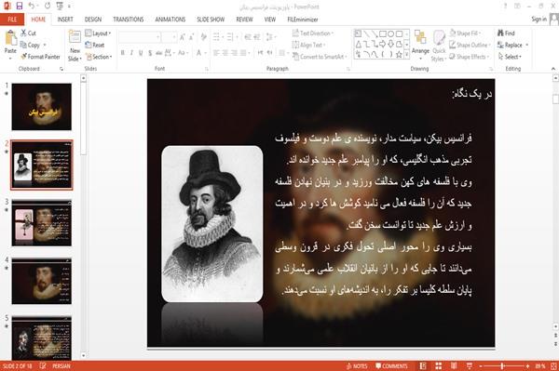Toggle the Notes pane in status bar

click(x=357, y=365)
